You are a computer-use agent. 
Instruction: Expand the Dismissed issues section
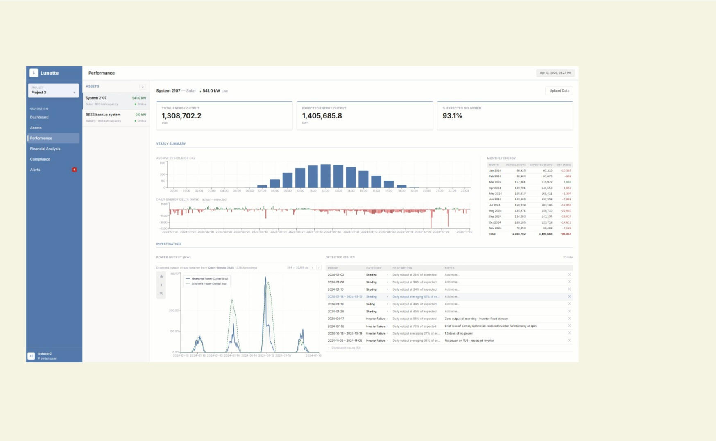(345, 348)
